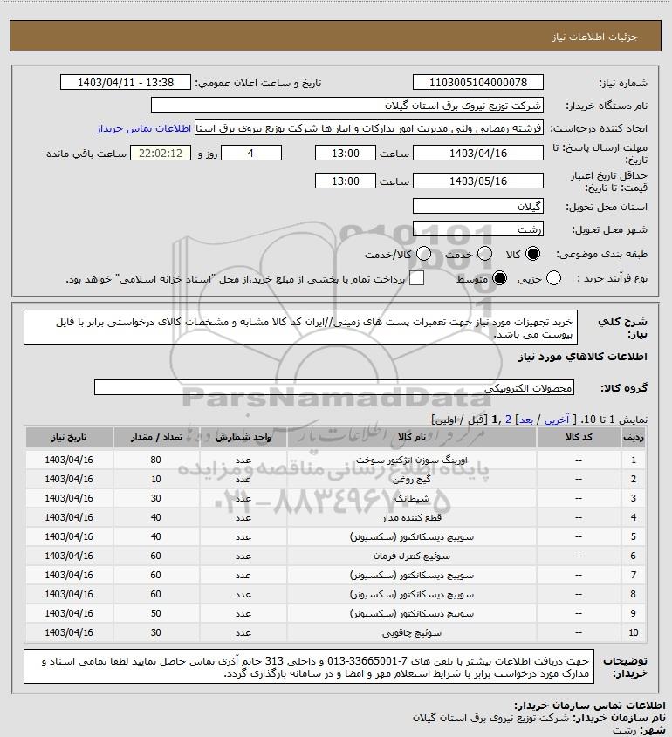The width and height of the screenshot is (672, 737).
Task: Click price validity date 1403/05/16 field
Action: [477, 181]
